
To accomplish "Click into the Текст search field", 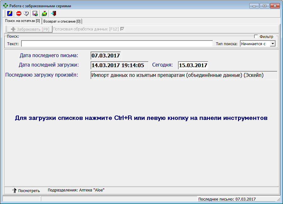I will pos(117,44).
